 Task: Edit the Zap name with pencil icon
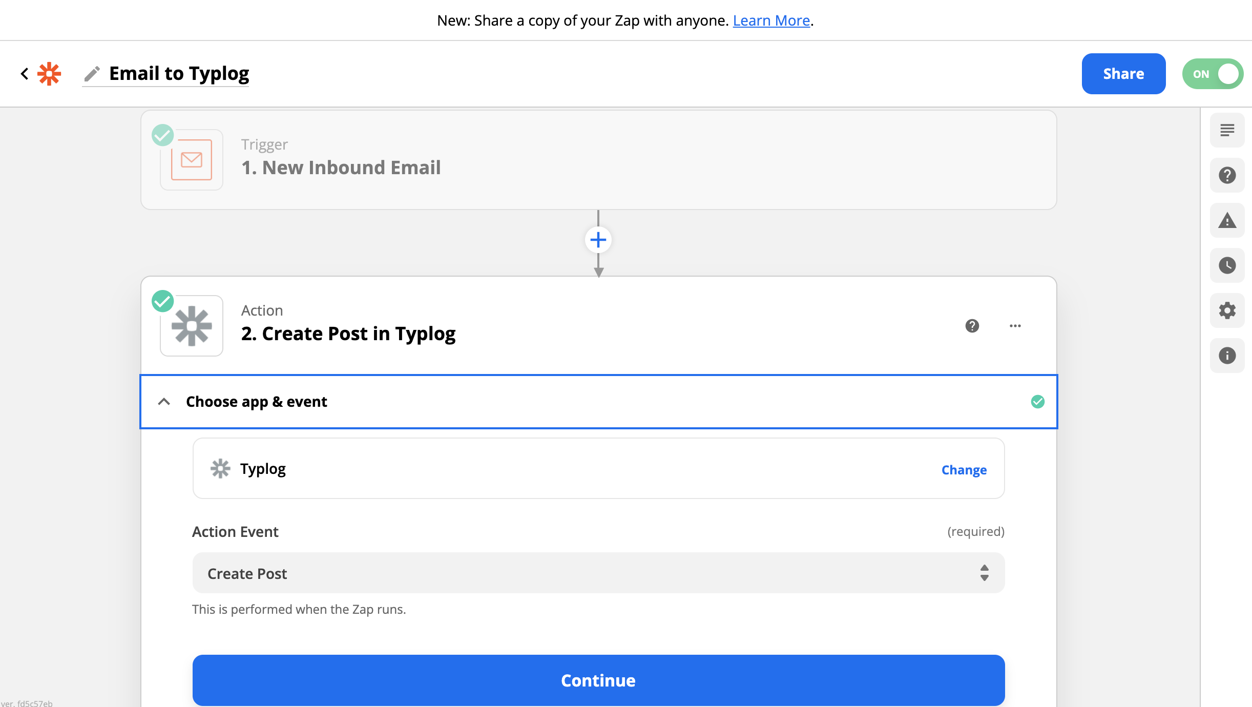[x=92, y=74]
